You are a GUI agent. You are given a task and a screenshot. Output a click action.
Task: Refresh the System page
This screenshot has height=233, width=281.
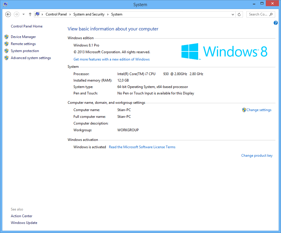[x=239, y=14]
